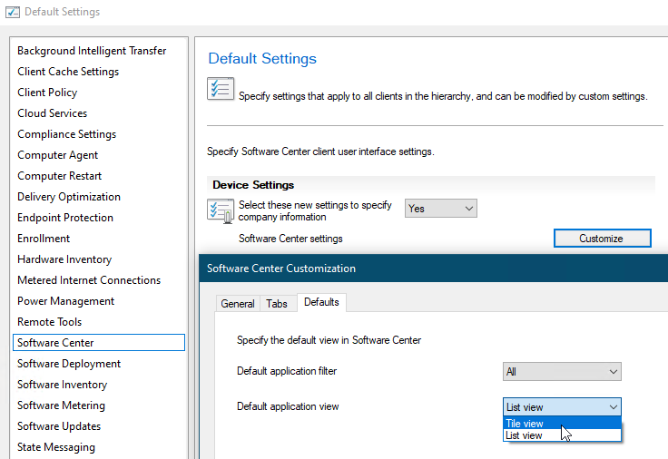
Task: Click the Default Settings window title icon
Action: (x=13, y=12)
